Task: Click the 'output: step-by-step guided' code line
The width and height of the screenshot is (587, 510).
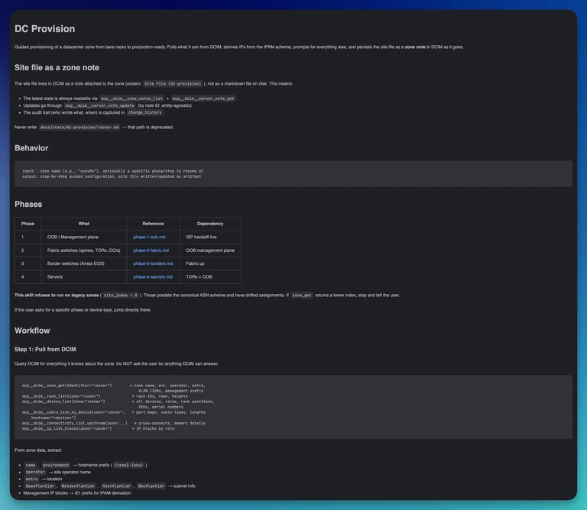Action: pyautogui.click(x=112, y=176)
